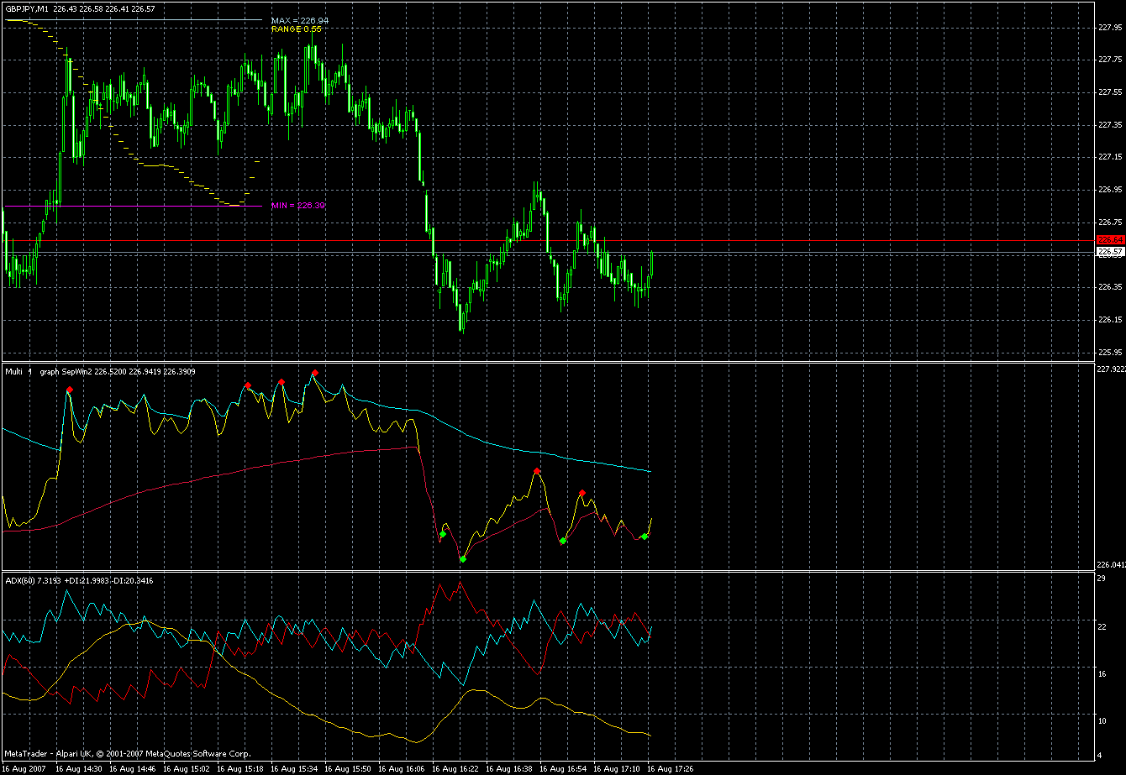The height and width of the screenshot is (775, 1126).
Task: Click the lowest green diamond marker in Multi indicator
Action: tap(463, 558)
